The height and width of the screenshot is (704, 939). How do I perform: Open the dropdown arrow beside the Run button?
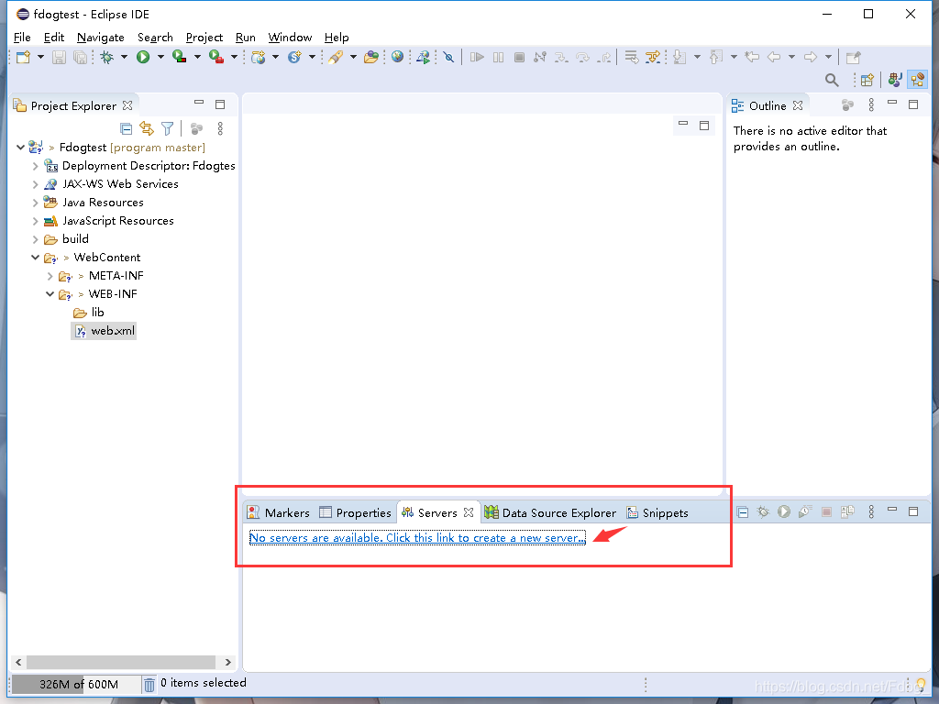[x=160, y=57]
